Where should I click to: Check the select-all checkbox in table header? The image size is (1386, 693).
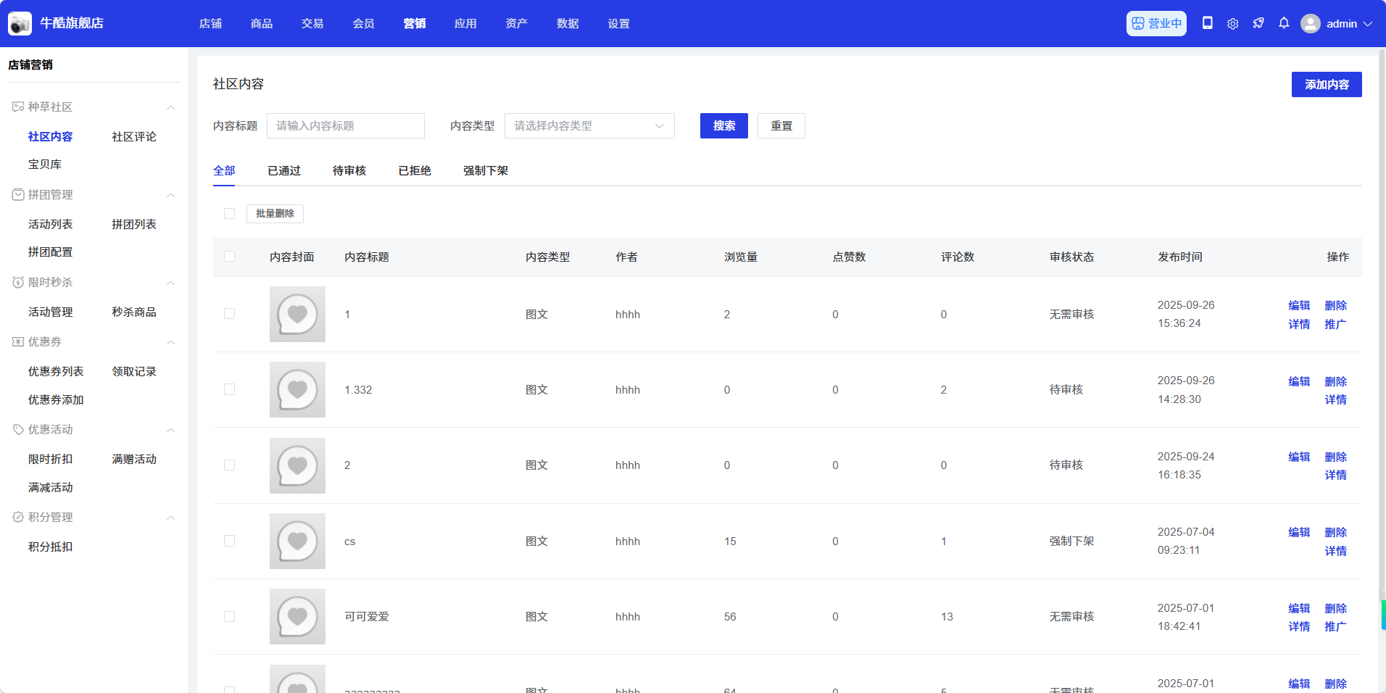230,257
